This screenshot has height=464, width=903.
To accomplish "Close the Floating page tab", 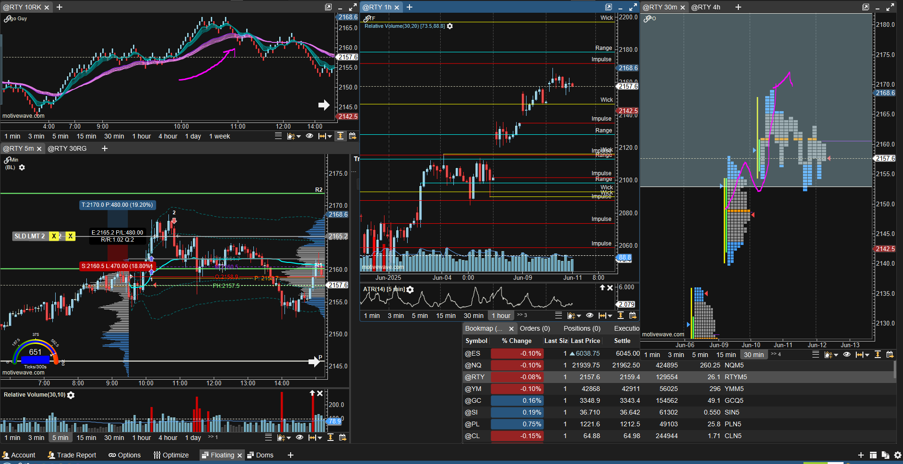I will click(239, 455).
